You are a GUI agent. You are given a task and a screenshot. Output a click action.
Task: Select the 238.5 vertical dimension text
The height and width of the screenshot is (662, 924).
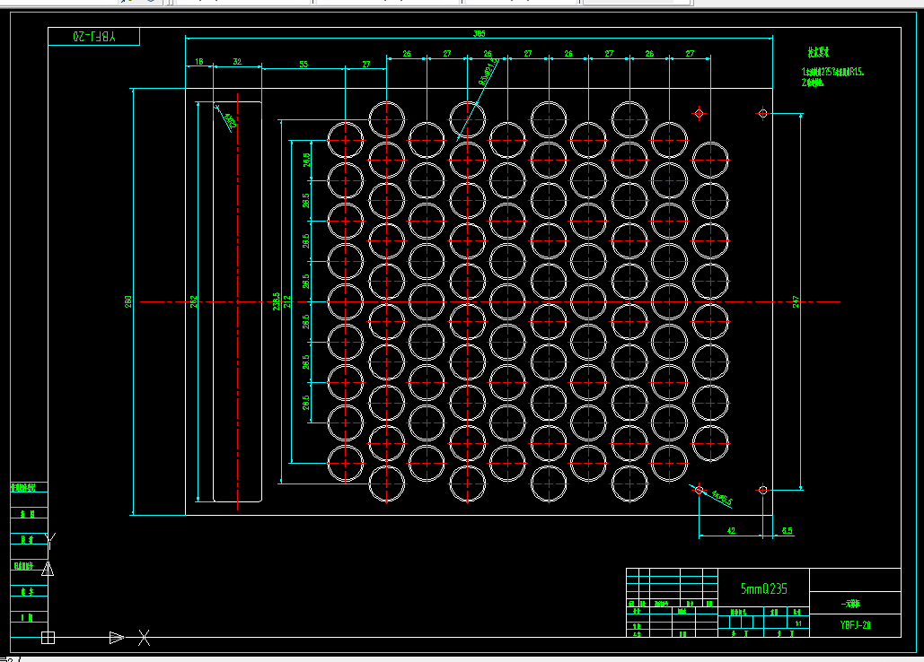(x=276, y=302)
